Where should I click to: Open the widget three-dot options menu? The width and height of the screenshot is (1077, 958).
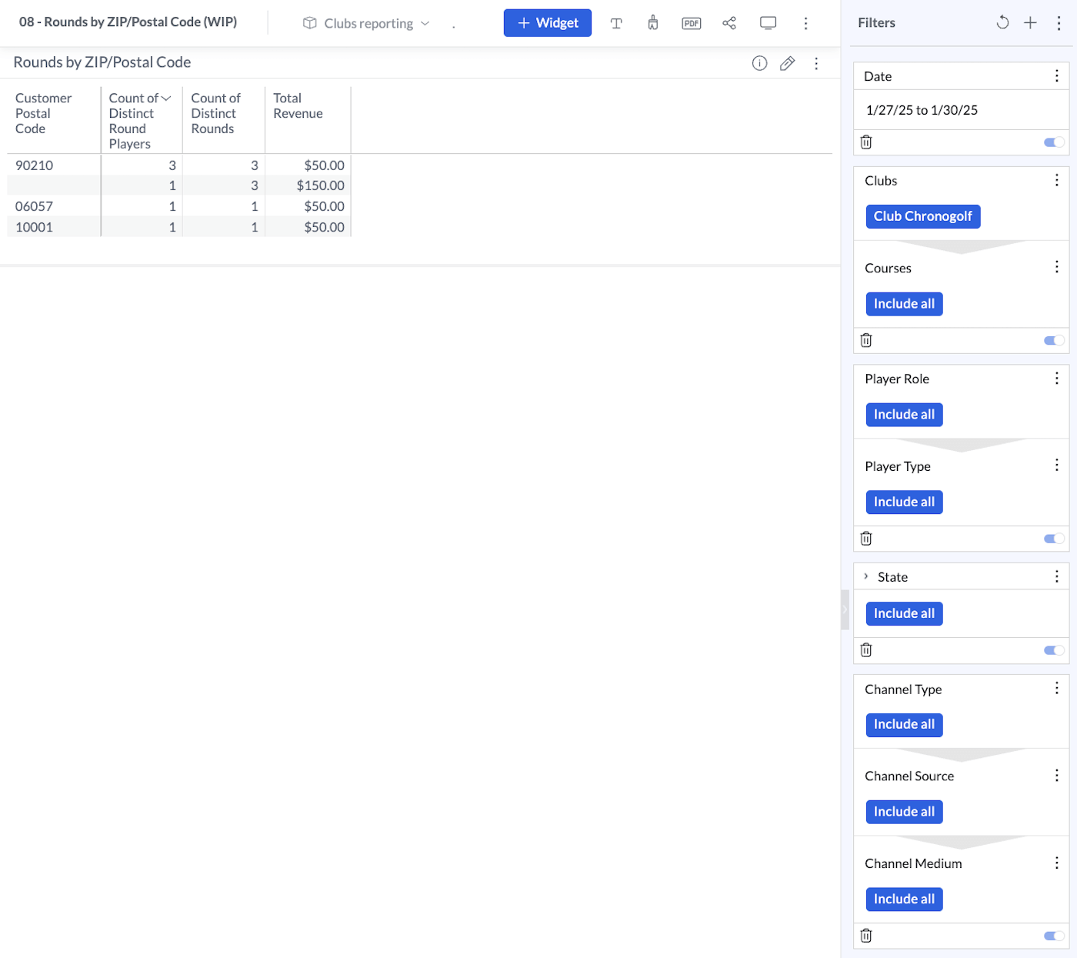pyautogui.click(x=816, y=63)
